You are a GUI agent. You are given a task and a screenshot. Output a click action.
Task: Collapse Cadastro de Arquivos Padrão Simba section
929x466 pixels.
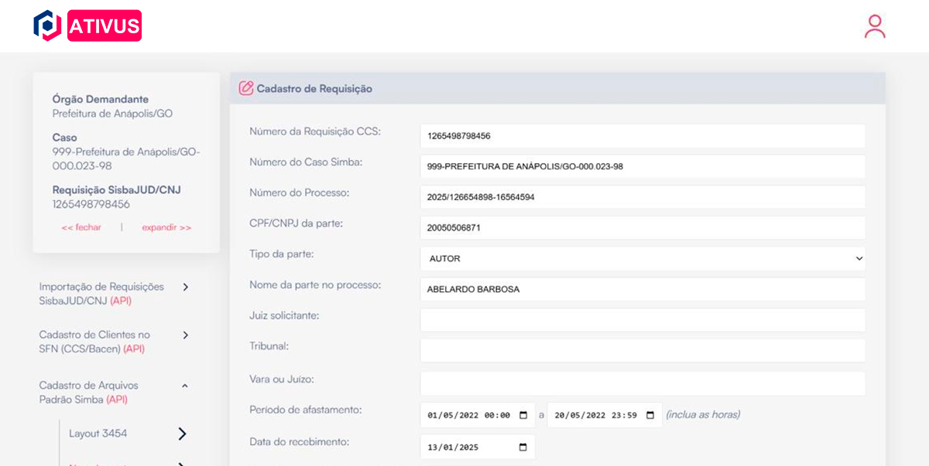(185, 385)
